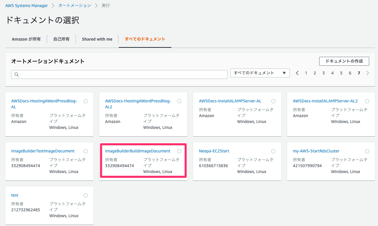This screenshot has height=226, width=378.
Task: Open AWSDocs-HostingAWordPressBlog-AL document link
Action: pos(44,104)
